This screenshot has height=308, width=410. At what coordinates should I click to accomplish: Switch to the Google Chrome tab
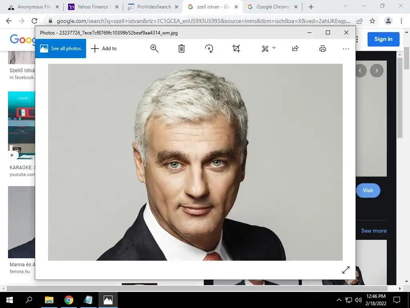click(273, 7)
